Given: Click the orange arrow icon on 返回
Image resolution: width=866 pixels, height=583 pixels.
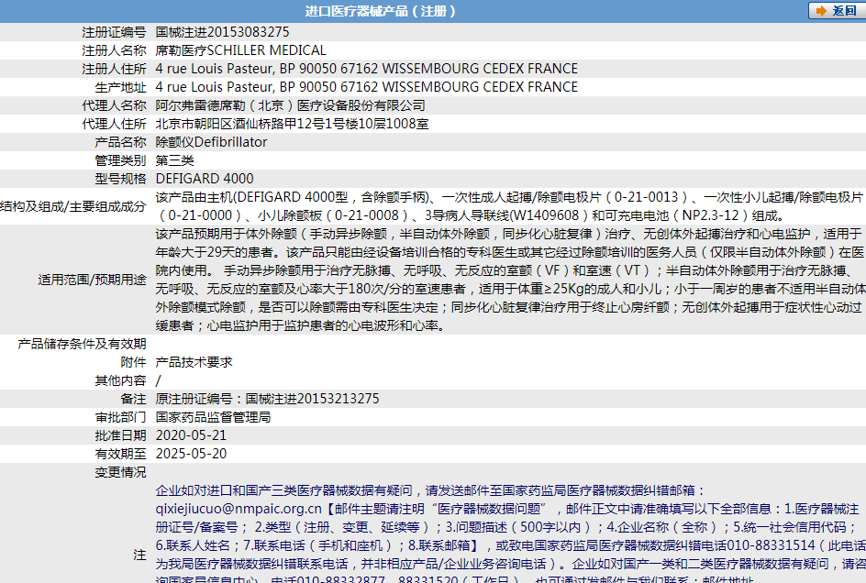Looking at the screenshot, I should coord(821,10).
